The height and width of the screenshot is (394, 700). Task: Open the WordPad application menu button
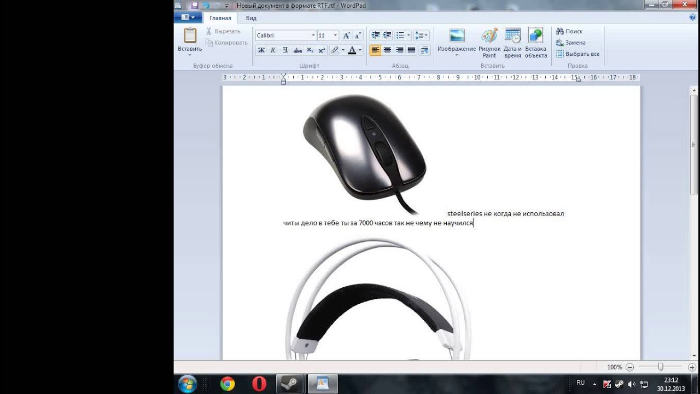pos(188,18)
